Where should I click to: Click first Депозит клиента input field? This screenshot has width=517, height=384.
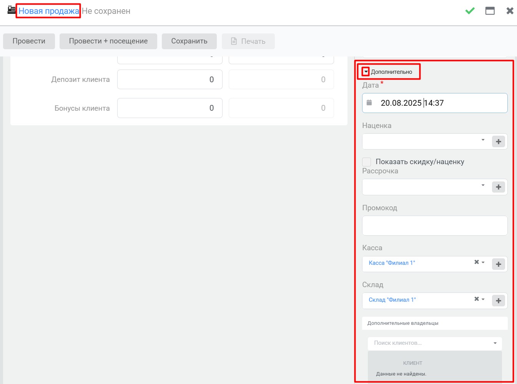click(170, 80)
